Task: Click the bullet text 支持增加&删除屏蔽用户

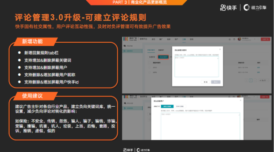Action: (46, 67)
